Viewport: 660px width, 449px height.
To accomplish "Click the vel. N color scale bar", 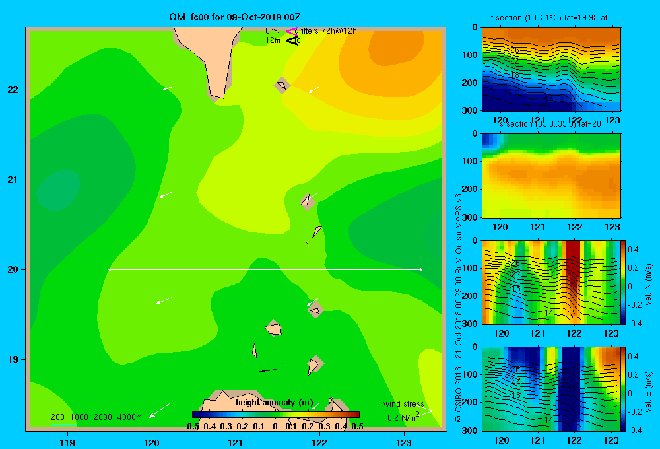I will point(623,282).
